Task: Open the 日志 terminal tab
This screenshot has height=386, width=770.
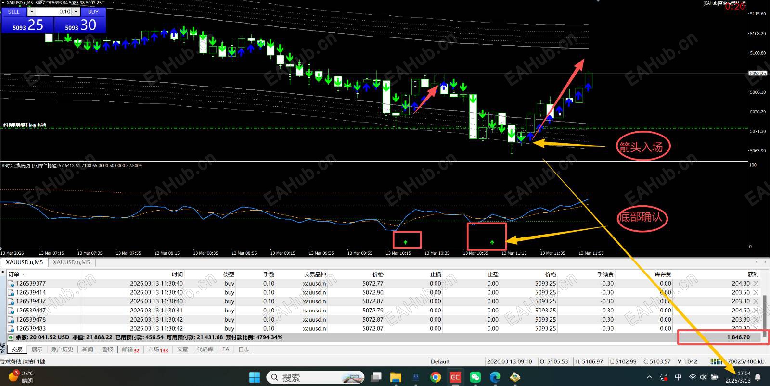Action: 244,349
